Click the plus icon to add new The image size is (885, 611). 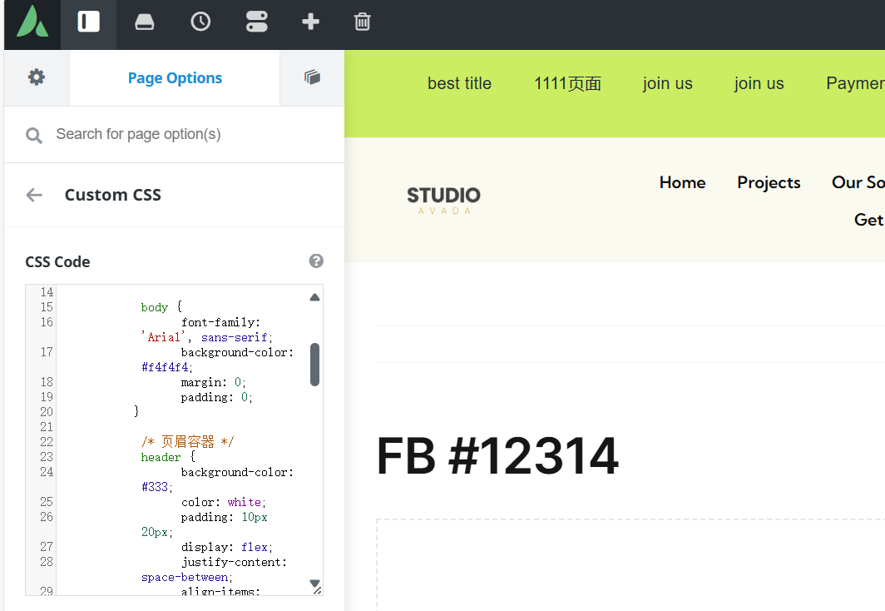point(310,22)
